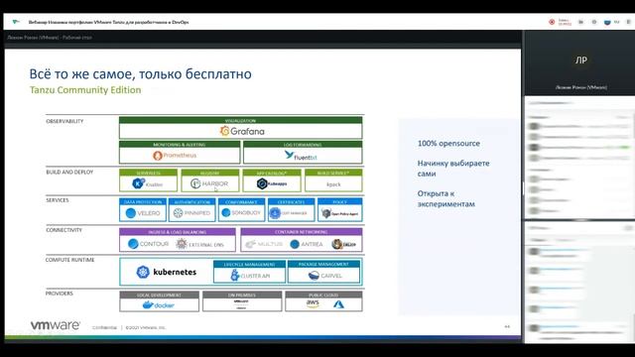Screen dimensions: 635x357
Task: Click the Docker logo under Local Development
Action: tap(159, 304)
